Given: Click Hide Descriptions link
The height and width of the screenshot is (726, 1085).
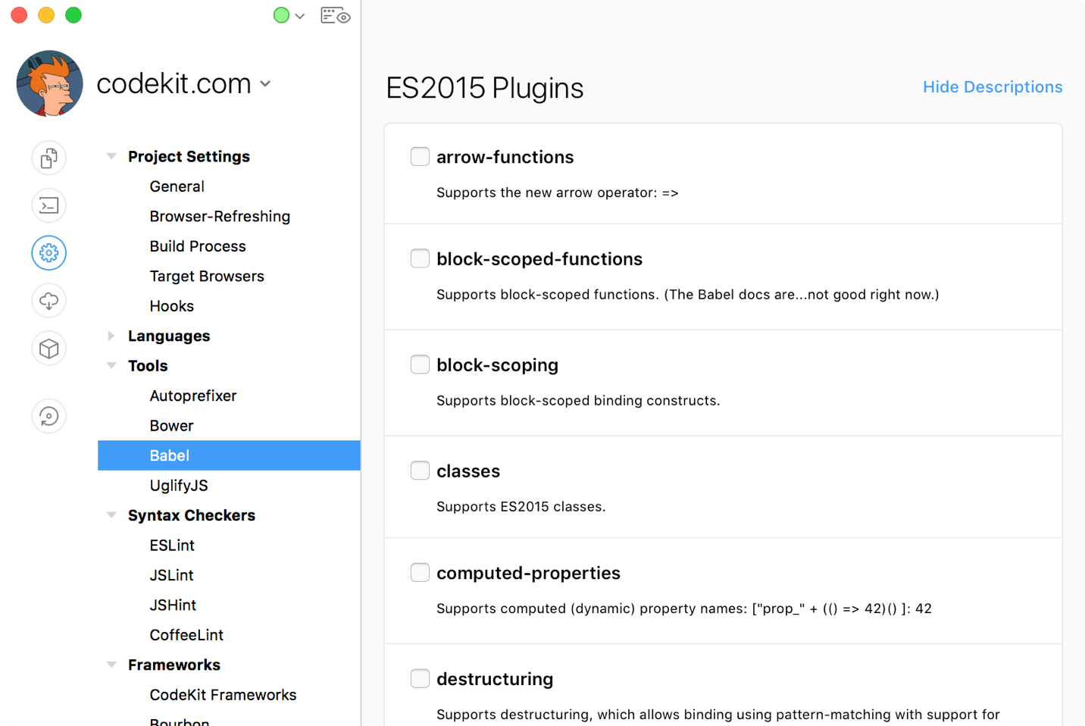Looking at the screenshot, I should pyautogui.click(x=993, y=87).
